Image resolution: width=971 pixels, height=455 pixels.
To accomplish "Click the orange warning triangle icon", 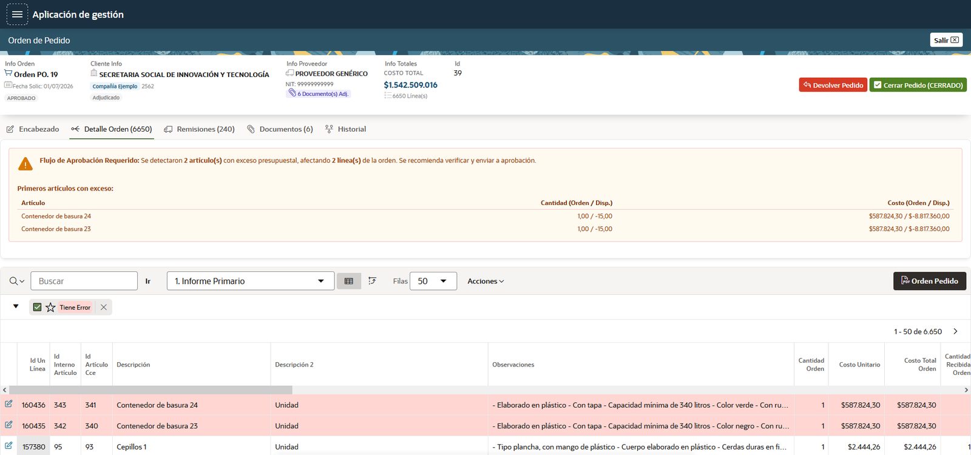I will 25,164.
